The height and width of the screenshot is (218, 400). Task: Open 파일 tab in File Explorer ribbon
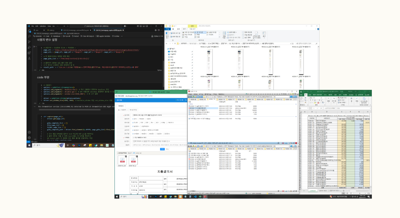click(168, 29)
